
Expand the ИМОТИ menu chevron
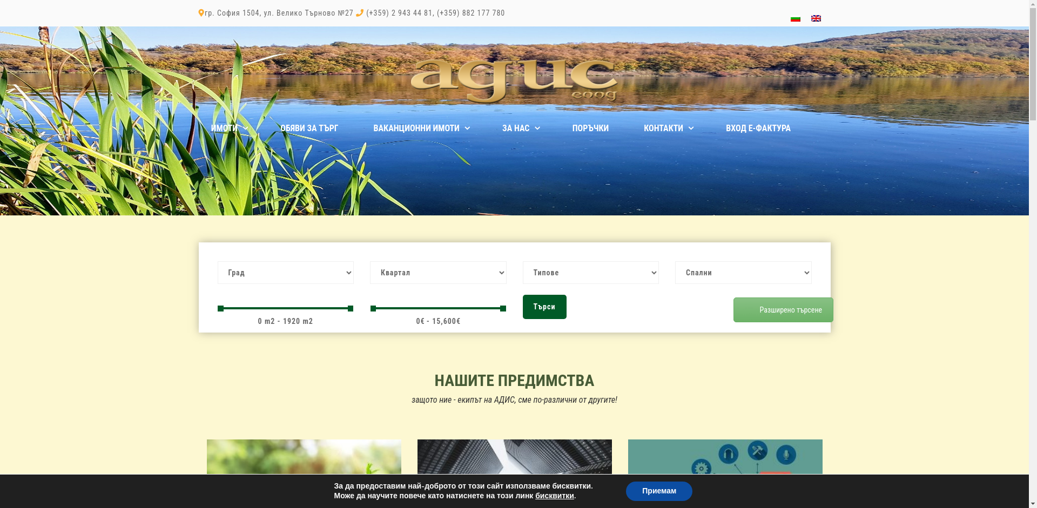pyautogui.click(x=246, y=128)
